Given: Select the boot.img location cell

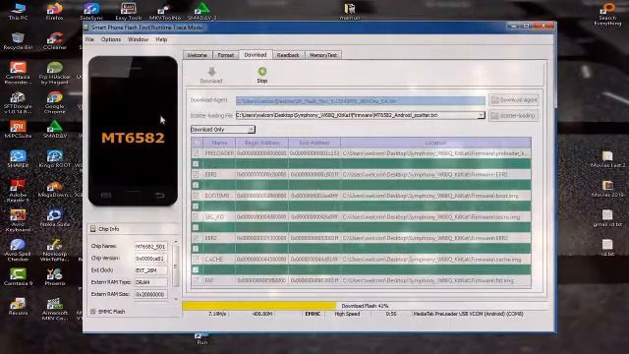Looking at the screenshot, I should 435,196.
